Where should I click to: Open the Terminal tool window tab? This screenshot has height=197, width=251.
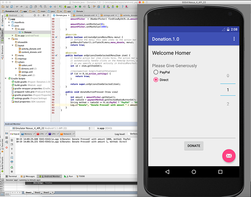(x=11, y=176)
